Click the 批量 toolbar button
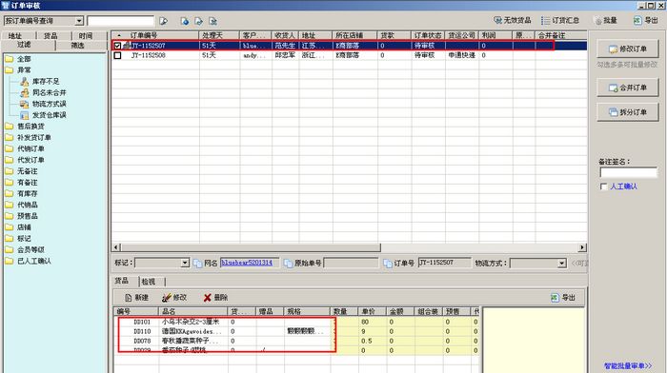Screen dimensions: 667x373 (x=606, y=20)
